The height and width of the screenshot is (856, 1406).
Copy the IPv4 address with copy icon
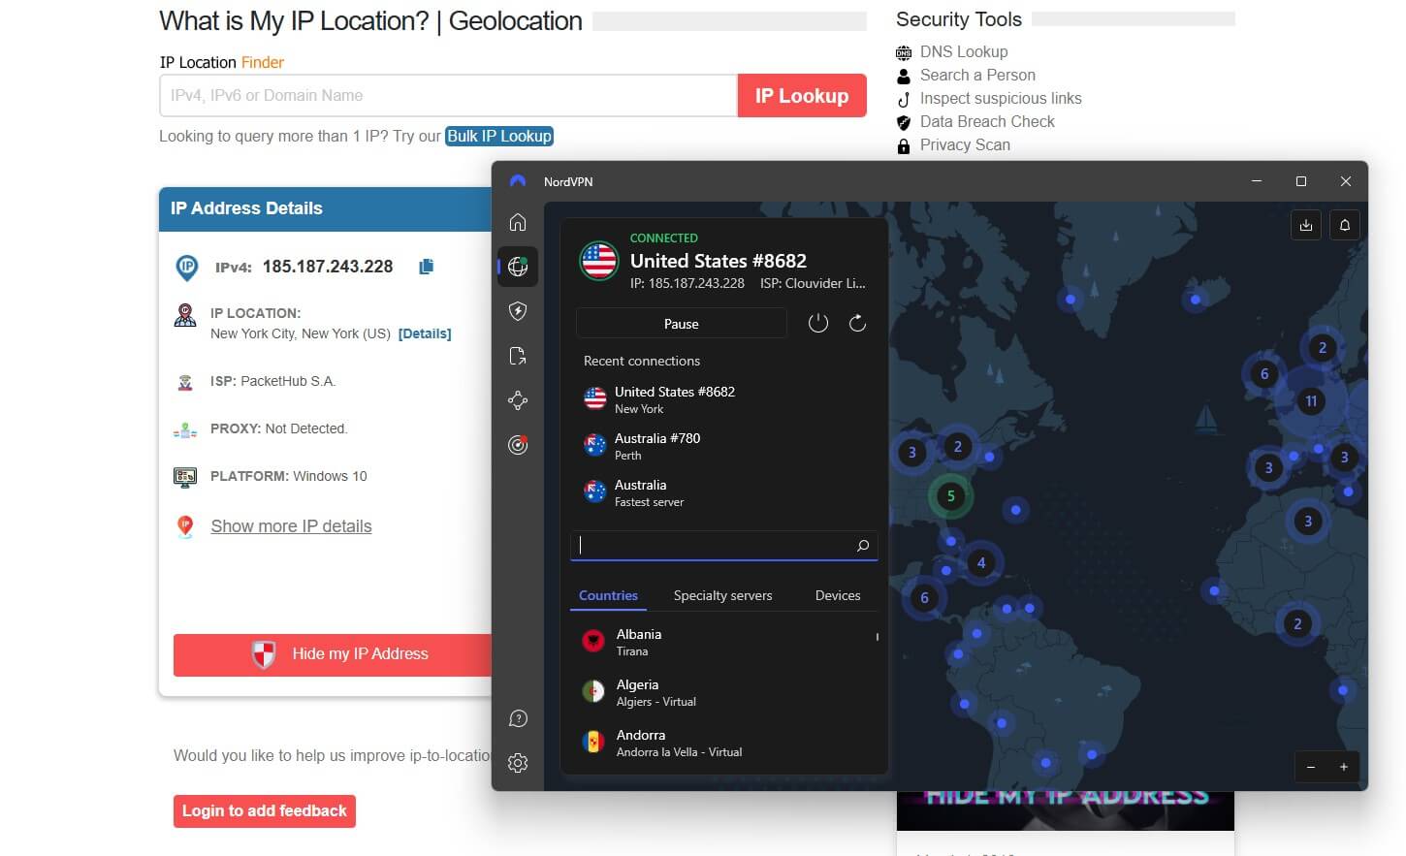[426, 267]
